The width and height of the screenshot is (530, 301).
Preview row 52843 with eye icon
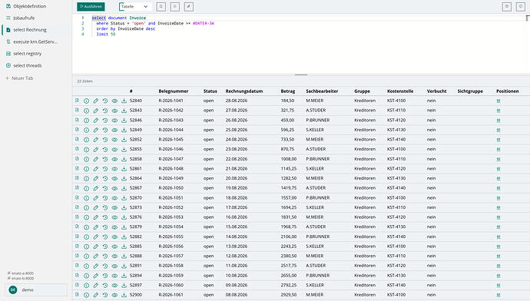[114, 111]
